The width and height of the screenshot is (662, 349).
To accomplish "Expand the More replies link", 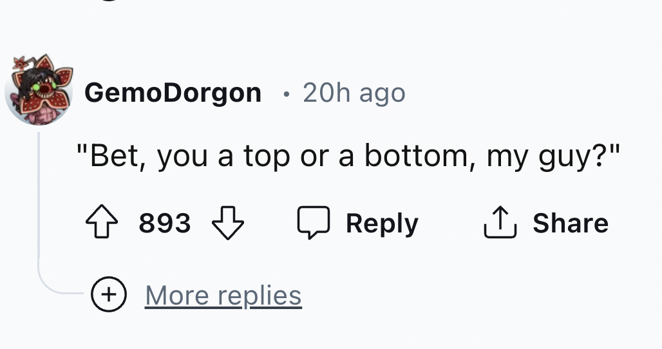I will coord(223,296).
